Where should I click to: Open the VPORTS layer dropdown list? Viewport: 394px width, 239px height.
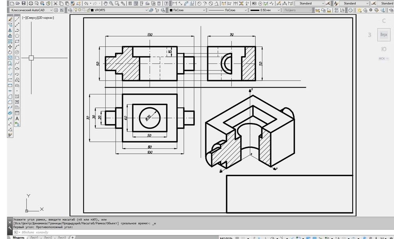111,10
